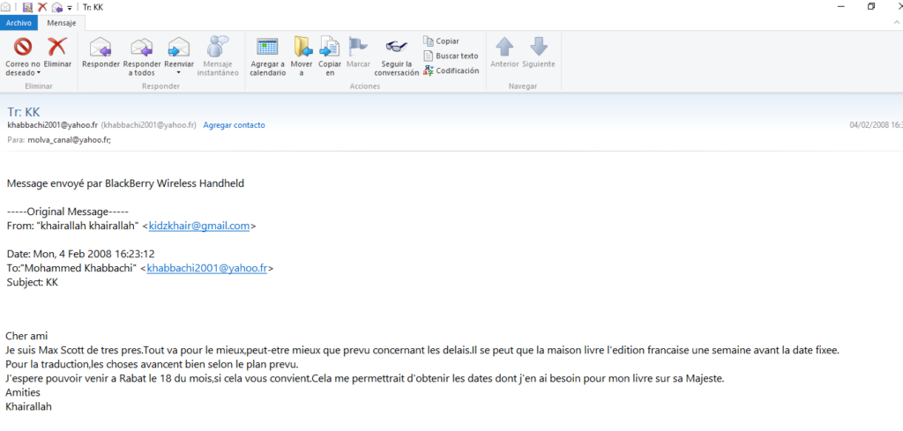The width and height of the screenshot is (903, 431).
Task: Expand the Reenviar dropdown arrow
Action: [x=179, y=72]
